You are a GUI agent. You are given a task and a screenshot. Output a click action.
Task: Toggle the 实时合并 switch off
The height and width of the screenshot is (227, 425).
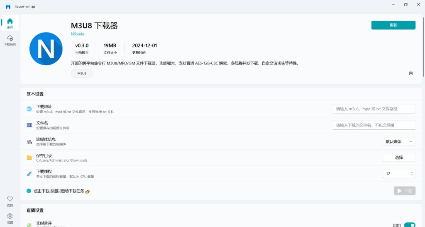[x=409, y=225]
